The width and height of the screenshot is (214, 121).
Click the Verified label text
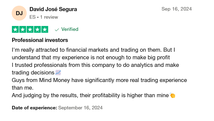coord(70,29)
